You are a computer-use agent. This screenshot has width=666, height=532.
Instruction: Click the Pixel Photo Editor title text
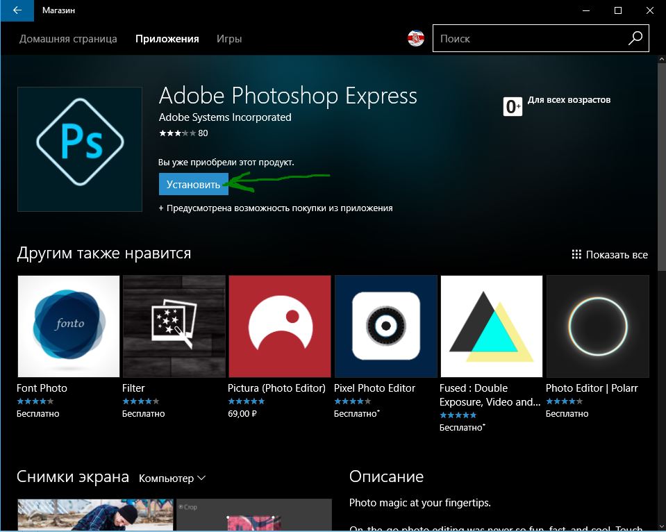374,388
